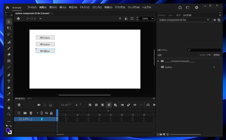Insert blank keyframe button in timeline
226x140 pixels.
pos(96,105)
